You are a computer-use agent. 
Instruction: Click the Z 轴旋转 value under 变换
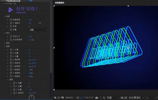(x=32, y=66)
